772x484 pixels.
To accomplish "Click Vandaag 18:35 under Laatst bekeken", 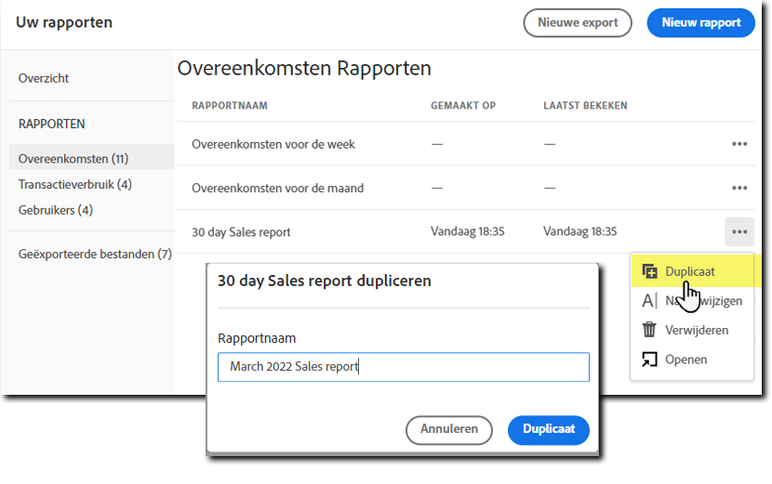I will tap(580, 231).
